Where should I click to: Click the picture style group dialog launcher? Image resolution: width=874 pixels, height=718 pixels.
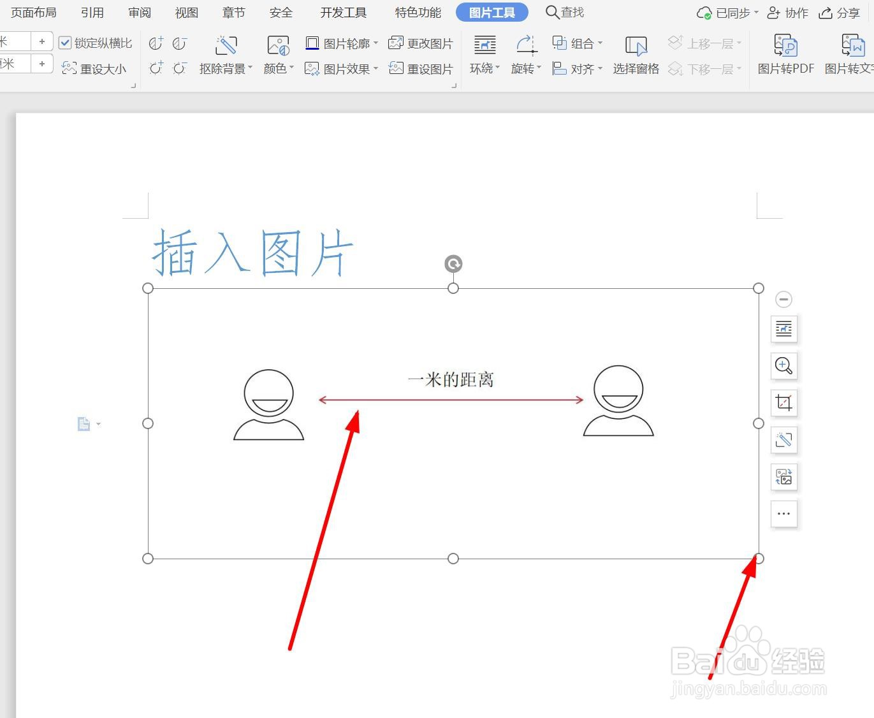coord(454,85)
